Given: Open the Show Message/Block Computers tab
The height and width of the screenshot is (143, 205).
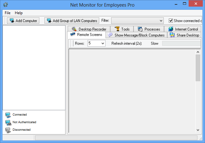Looking at the screenshot, I should pos(136,35).
